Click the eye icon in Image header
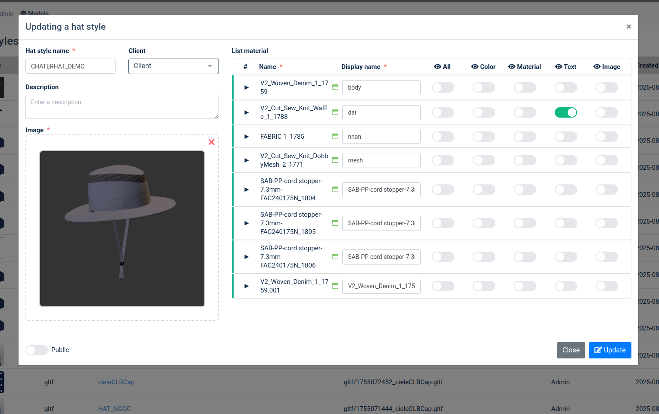 [x=597, y=67]
